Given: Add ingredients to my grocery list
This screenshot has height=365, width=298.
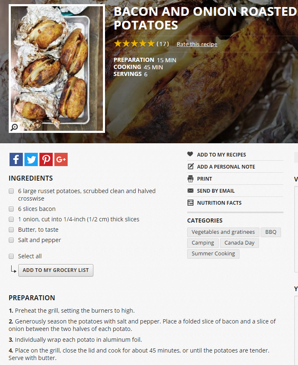Looking at the screenshot, I should click(56, 270).
